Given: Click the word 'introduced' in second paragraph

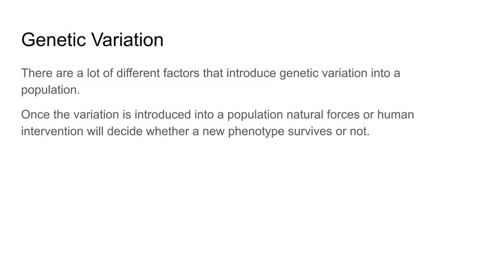Looking at the screenshot, I should tap(162, 114).
